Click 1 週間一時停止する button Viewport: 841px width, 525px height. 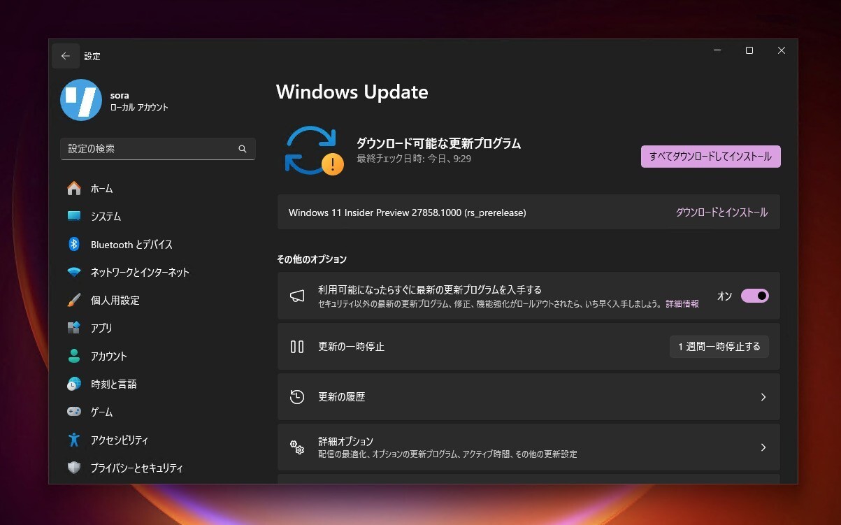(x=719, y=347)
